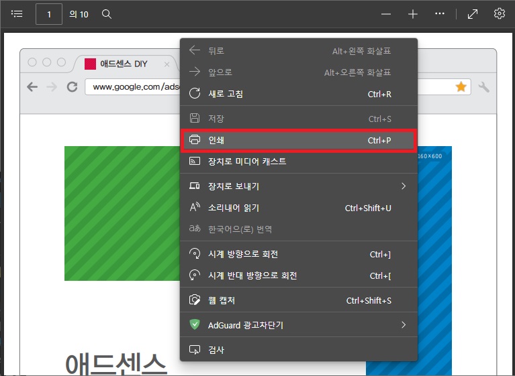The width and height of the screenshot is (515, 376).
Task: Click the 의 10 page count text
Action: [x=79, y=15]
